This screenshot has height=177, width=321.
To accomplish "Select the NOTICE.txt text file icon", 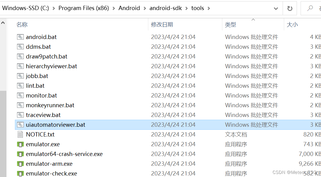I will [20, 134].
